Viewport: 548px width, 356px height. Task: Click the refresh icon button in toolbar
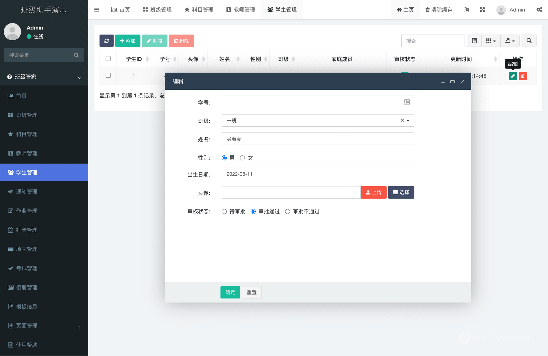pos(106,41)
